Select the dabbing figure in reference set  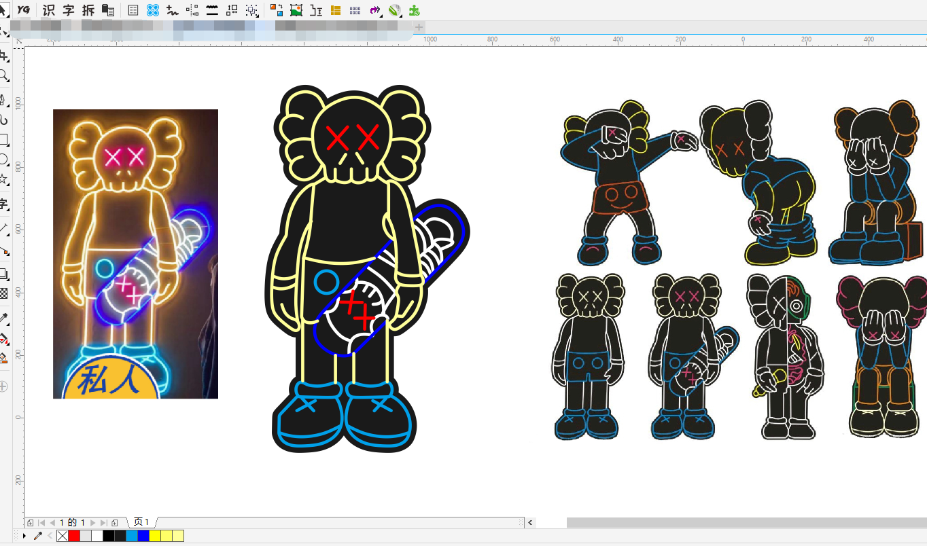coord(629,182)
